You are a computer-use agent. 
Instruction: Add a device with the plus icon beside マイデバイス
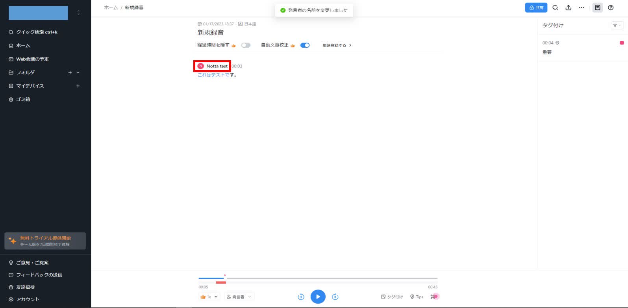78,86
